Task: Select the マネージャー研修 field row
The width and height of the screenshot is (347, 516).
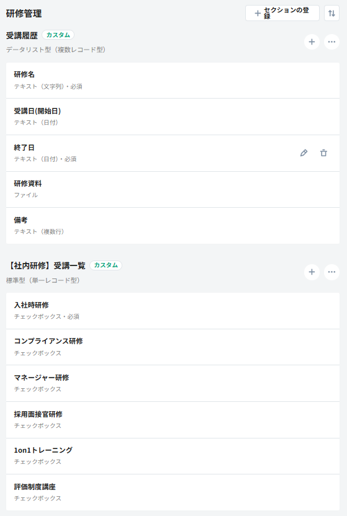Action: [x=173, y=383]
